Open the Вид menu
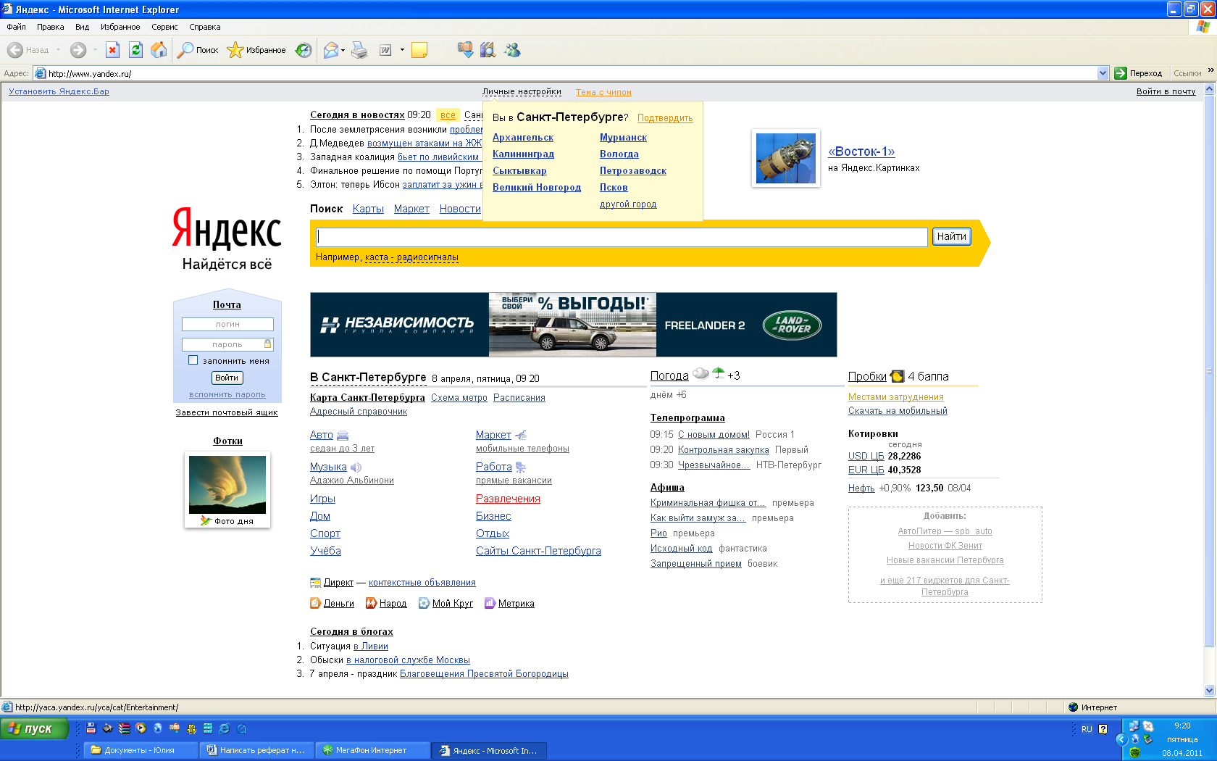 [82, 27]
